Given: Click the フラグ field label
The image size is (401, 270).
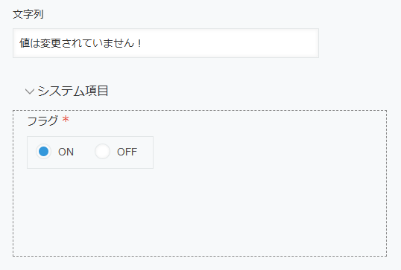Looking at the screenshot, I should (x=42, y=120).
